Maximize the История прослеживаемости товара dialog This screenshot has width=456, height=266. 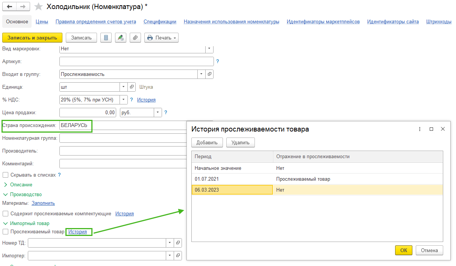click(431, 129)
